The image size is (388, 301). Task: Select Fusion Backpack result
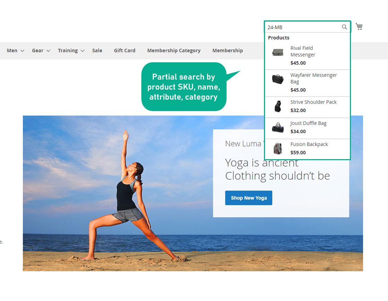coord(307,149)
